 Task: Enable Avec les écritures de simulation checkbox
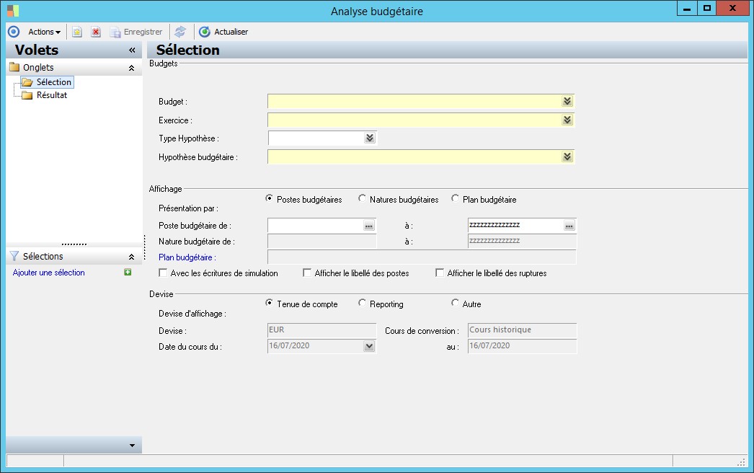pyautogui.click(x=163, y=273)
